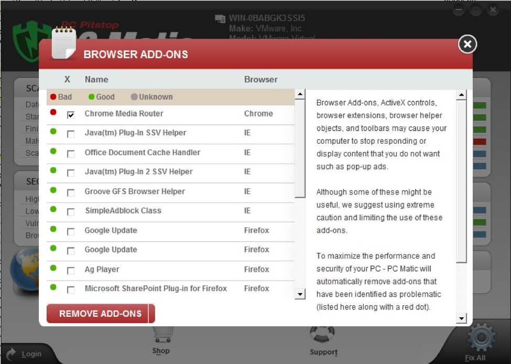Select the Office Document Cache Handler name
Viewport: 511px width, 364px height.
tap(143, 152)
